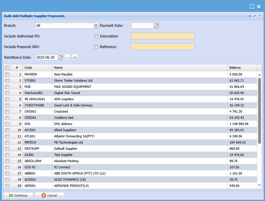Click the fullscreen expand icon

pyautogui.click(x=252, y=6)
